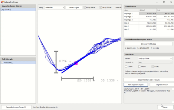
Task: Click the application icon in title bar
Action: pyautogui.click(x=2, y=2)
